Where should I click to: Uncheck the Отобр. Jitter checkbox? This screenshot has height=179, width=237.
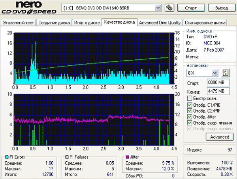(190, 117)
